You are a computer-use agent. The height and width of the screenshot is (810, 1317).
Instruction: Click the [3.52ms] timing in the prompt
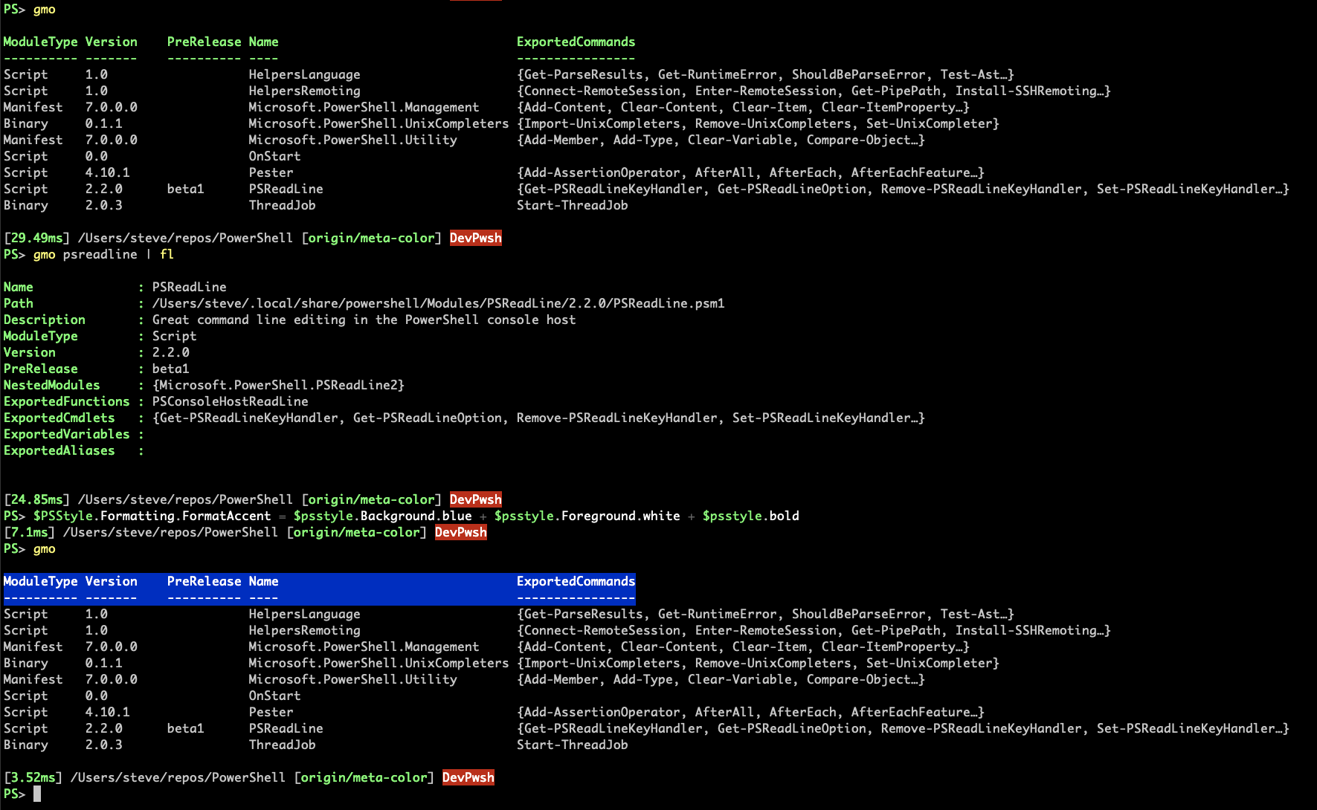[x=33, y=777]
